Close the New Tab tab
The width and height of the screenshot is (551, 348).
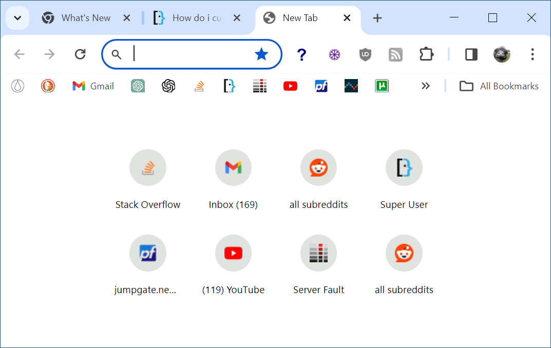pos(347,18)
